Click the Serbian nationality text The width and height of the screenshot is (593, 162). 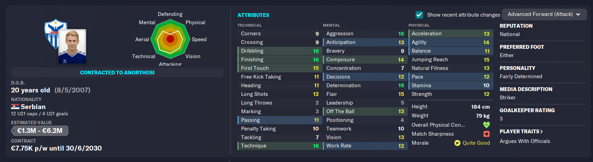(x=33, y=107)
